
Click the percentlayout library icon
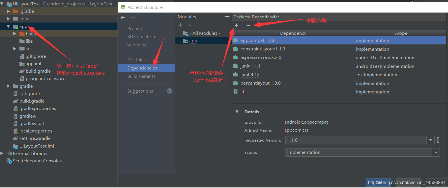click(236, 83)
